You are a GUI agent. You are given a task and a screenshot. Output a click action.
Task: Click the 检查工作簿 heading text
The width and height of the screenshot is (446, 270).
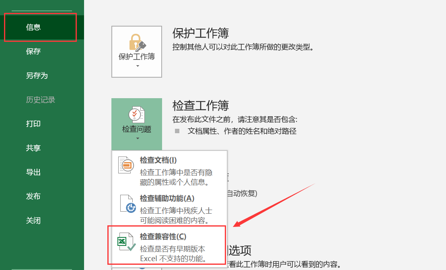[x=201, y=105]
